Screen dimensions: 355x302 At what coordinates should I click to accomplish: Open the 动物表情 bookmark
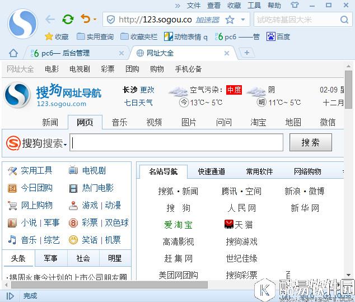[186, 37]
